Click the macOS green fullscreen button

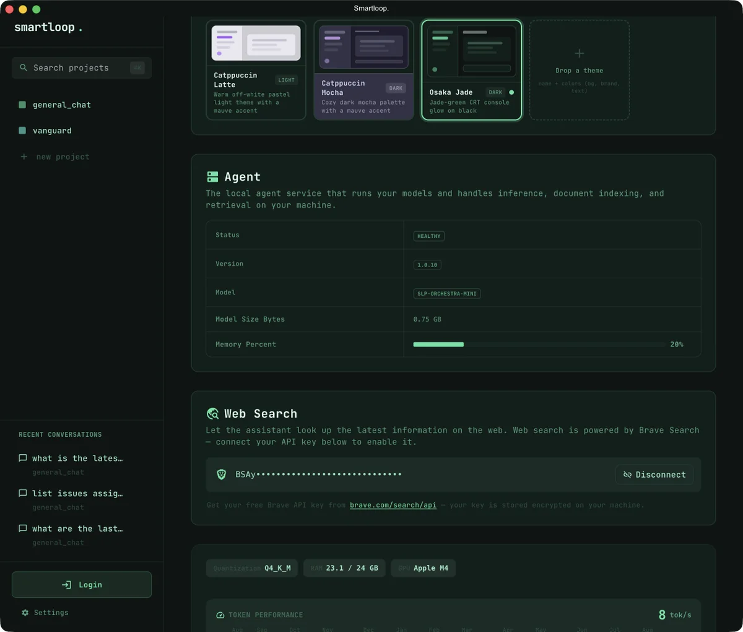(36, 9)
